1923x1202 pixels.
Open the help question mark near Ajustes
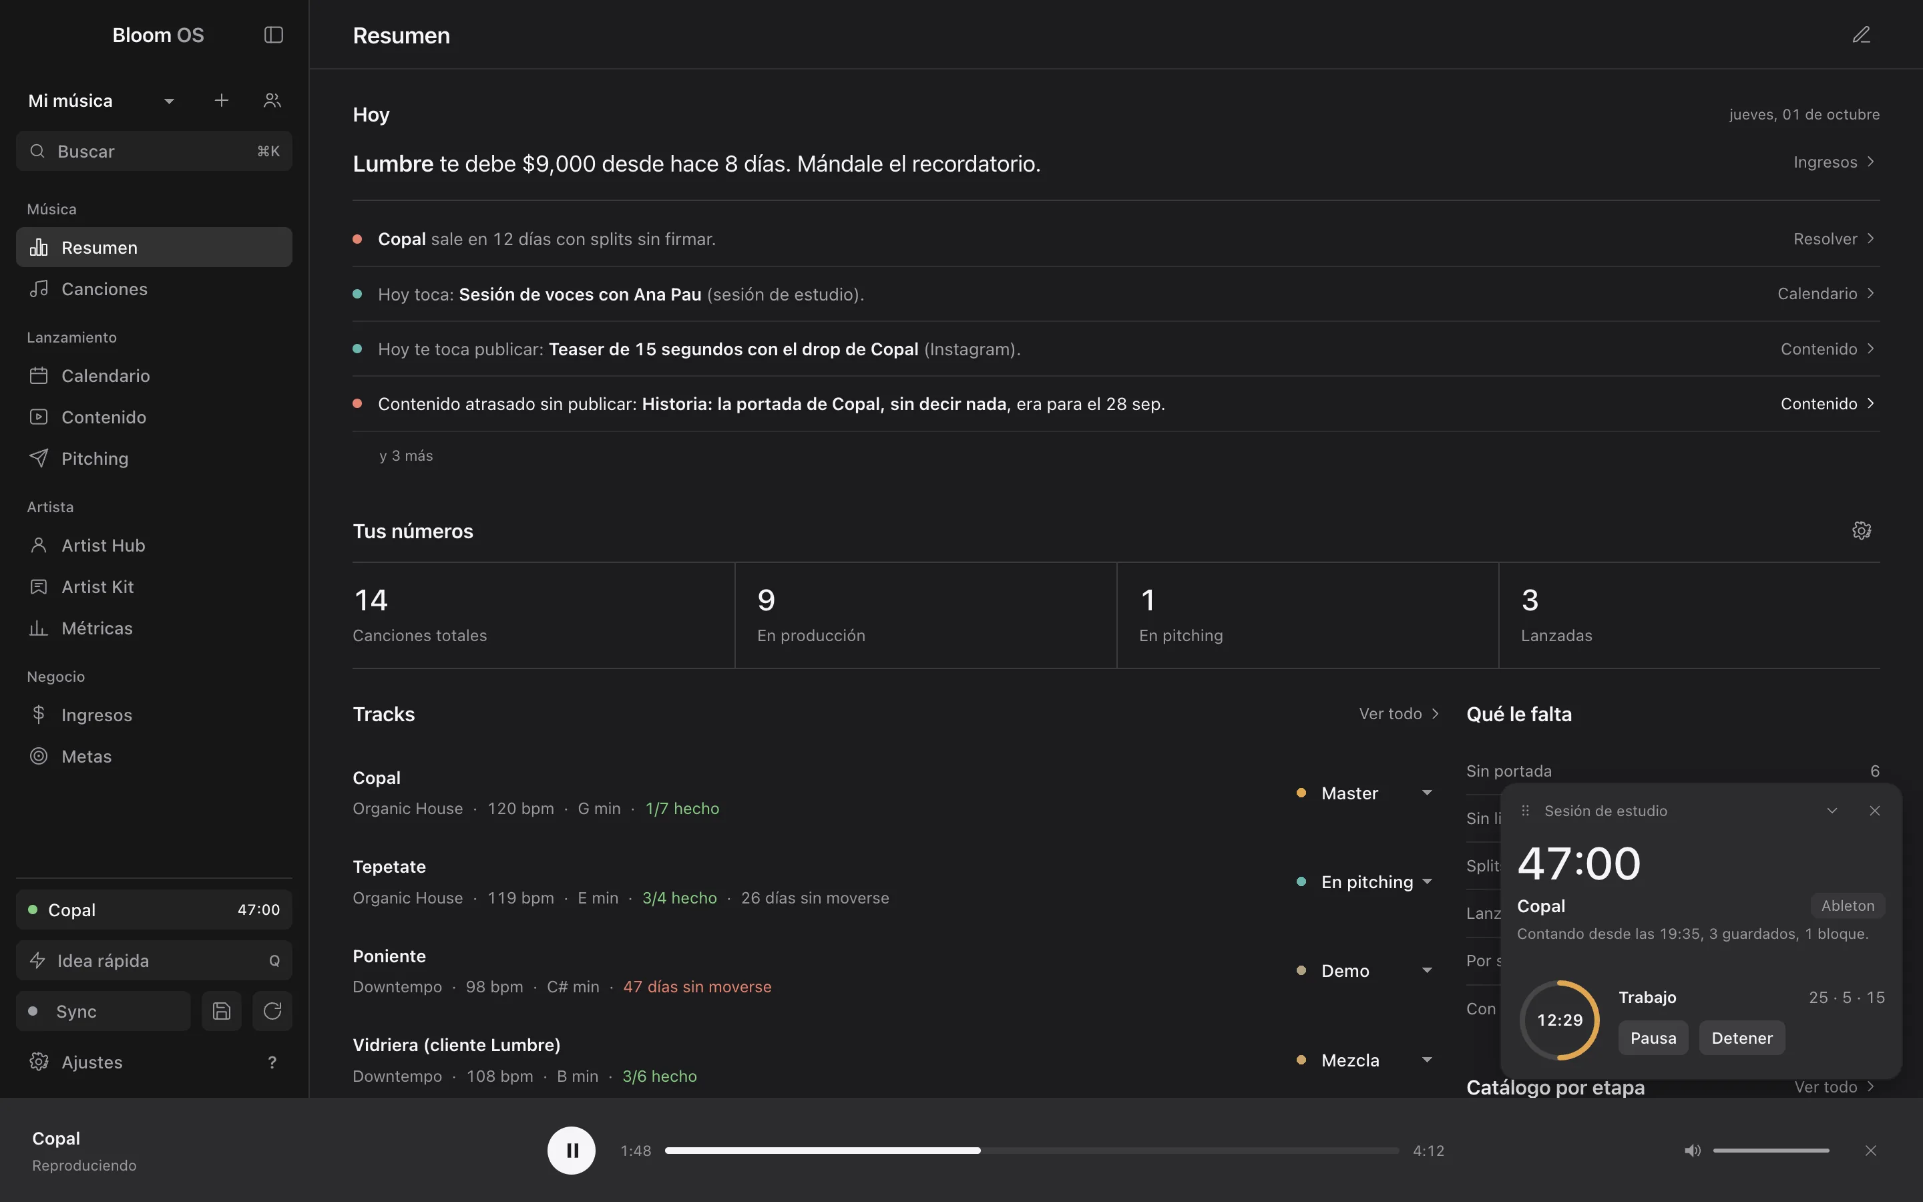pyautogui.click(x=272, y=1062)
